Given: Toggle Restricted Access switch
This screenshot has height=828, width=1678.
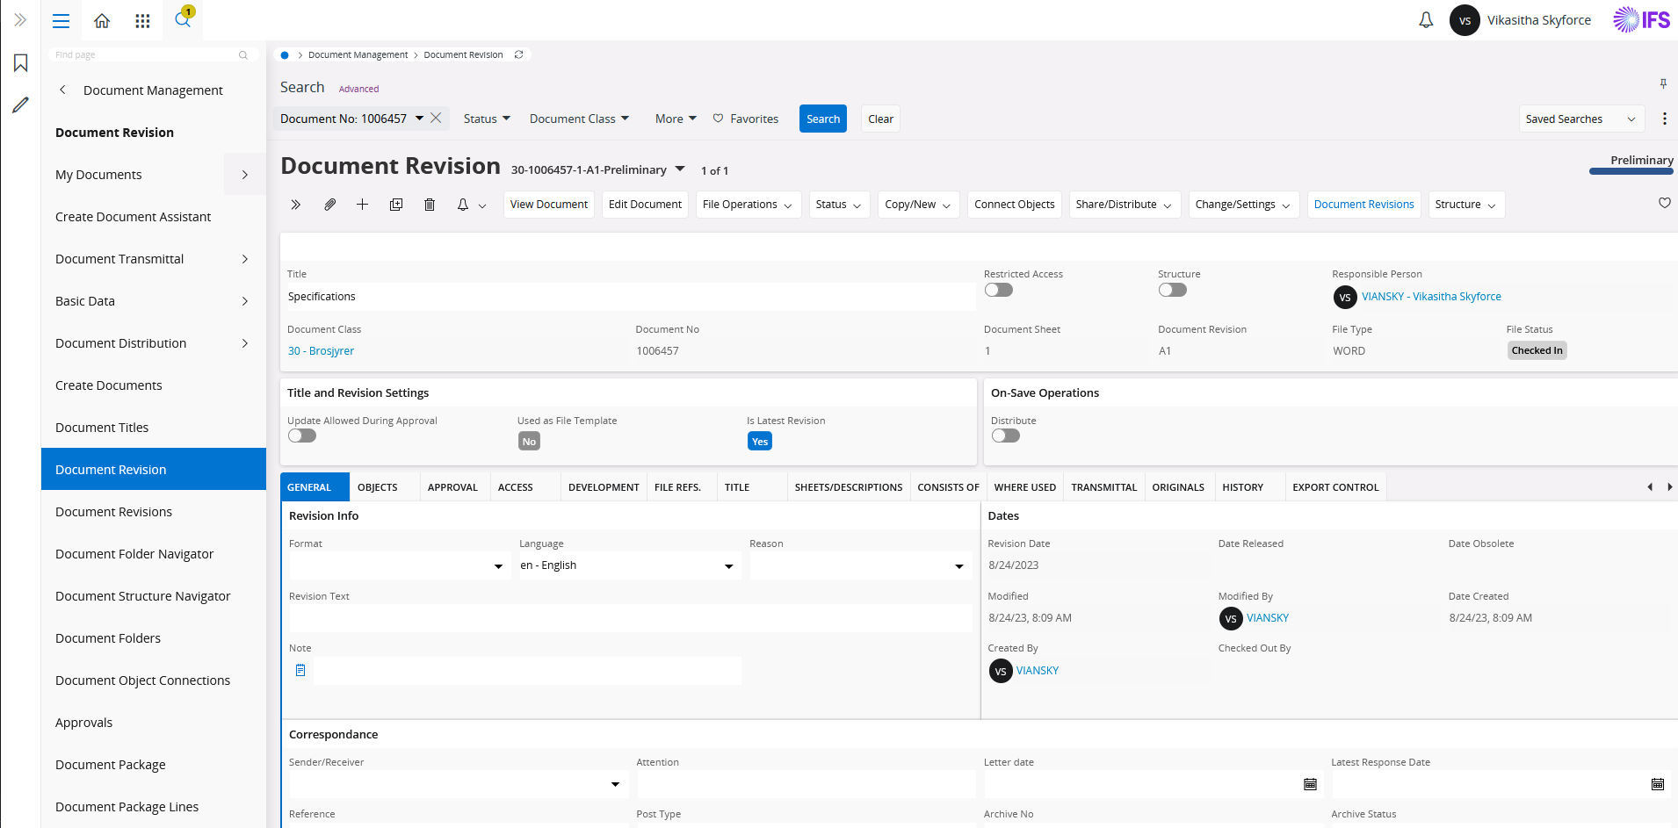Looking at the screenshot, I should 999,291.
